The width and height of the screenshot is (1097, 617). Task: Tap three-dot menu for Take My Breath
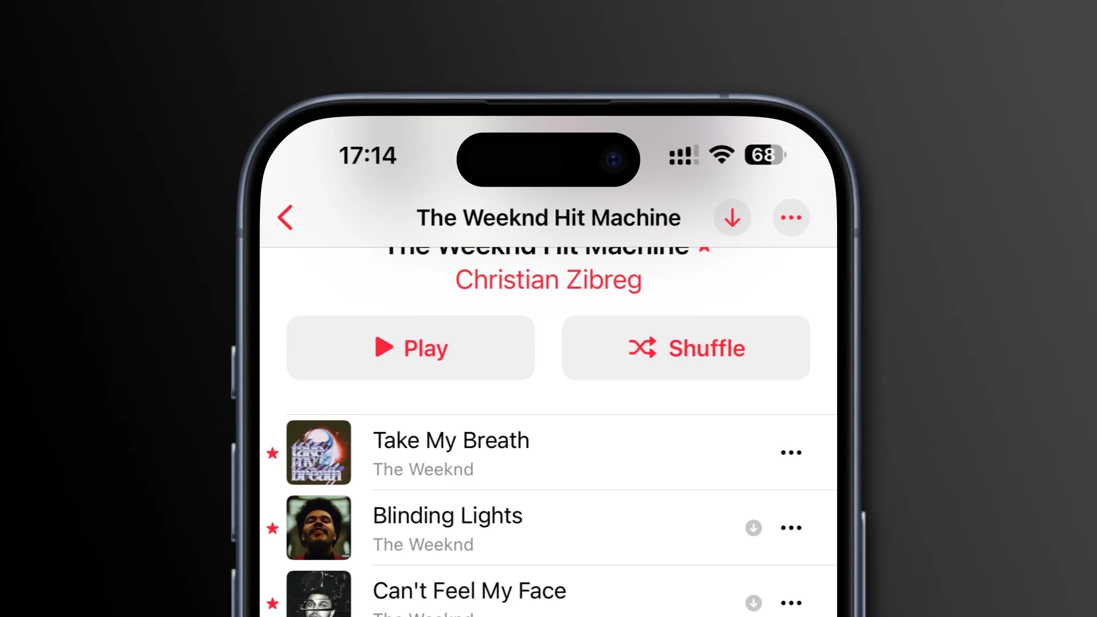(791, 452)
